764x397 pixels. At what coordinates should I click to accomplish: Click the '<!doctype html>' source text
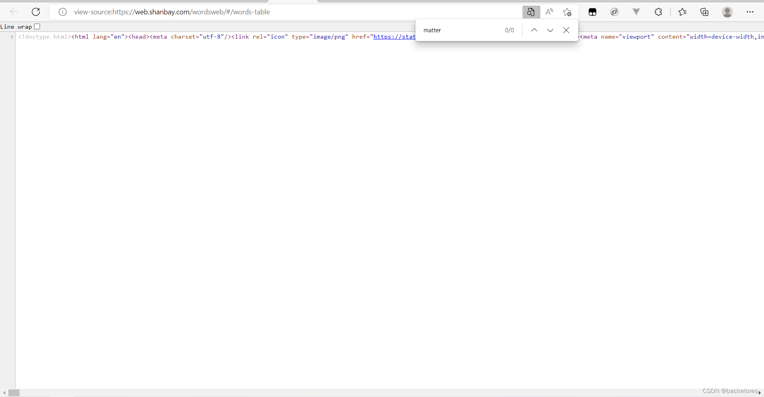45,37
